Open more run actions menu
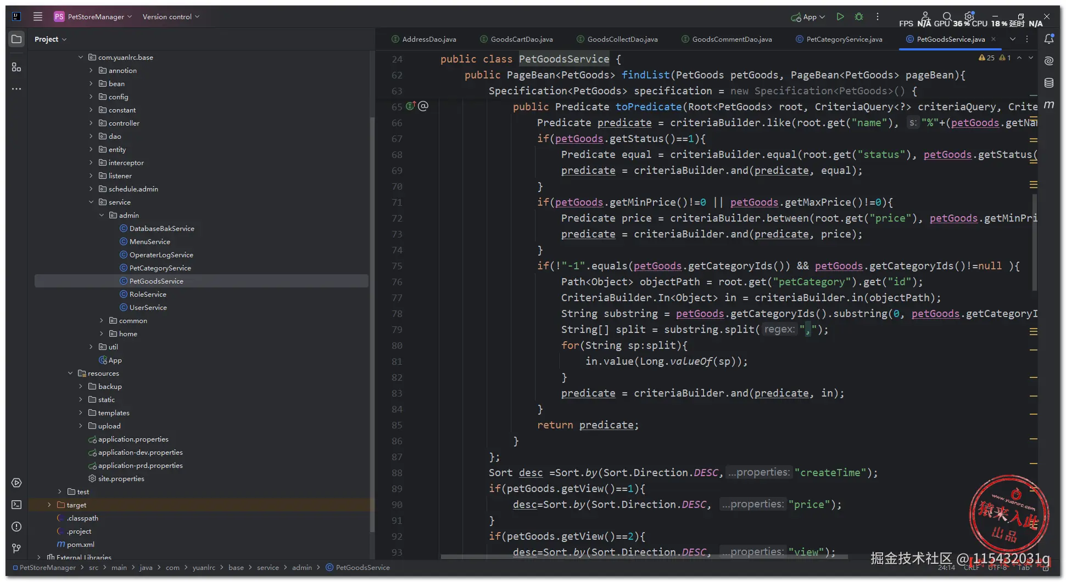This screenshot has width=1066, height=582. click(x=878, y=16)
